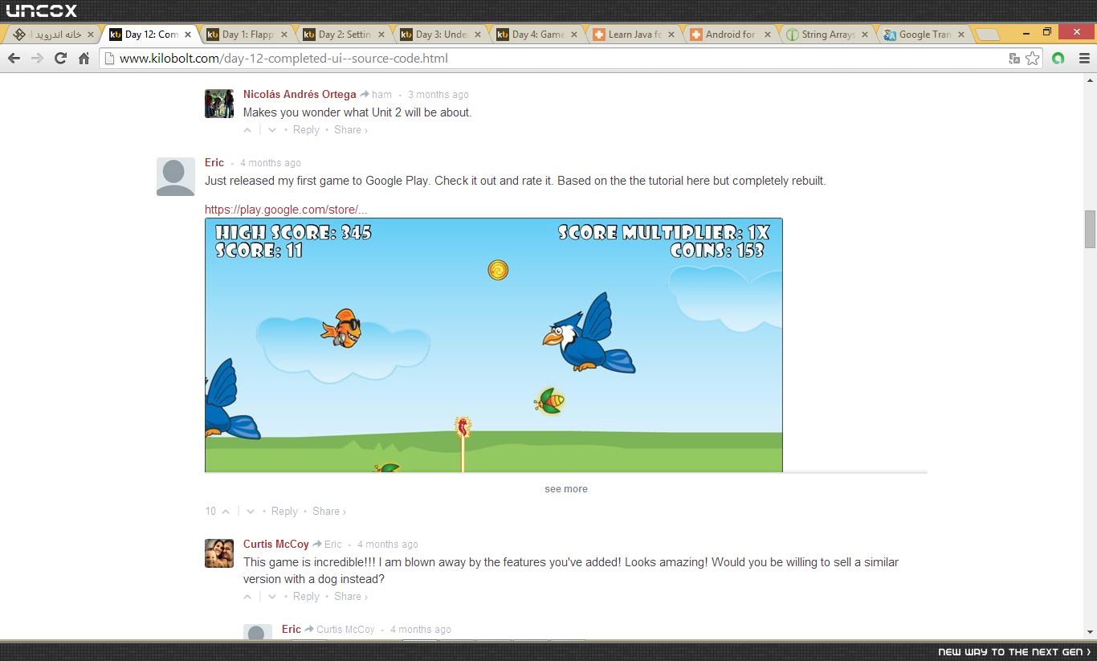Open Curtis McCoy's profile name
The height and width of the screenshot is (661, 1097).
276,545
